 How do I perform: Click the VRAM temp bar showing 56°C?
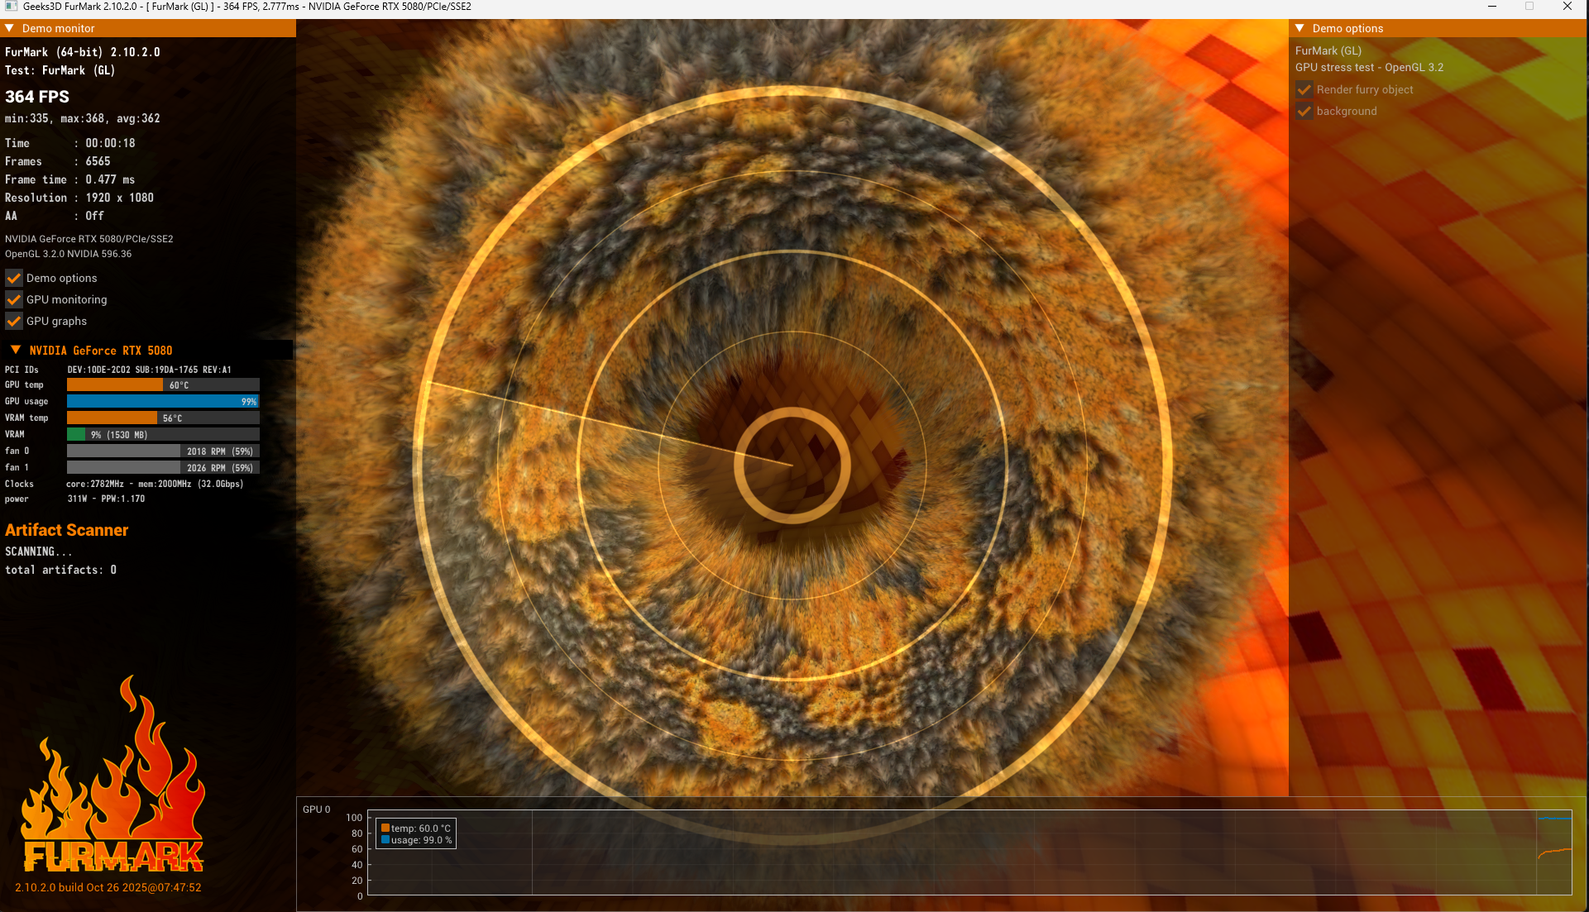[163, 418]
